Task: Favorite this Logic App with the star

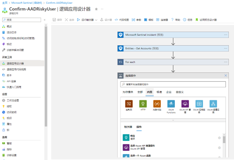Action: [x=96, y=9]
